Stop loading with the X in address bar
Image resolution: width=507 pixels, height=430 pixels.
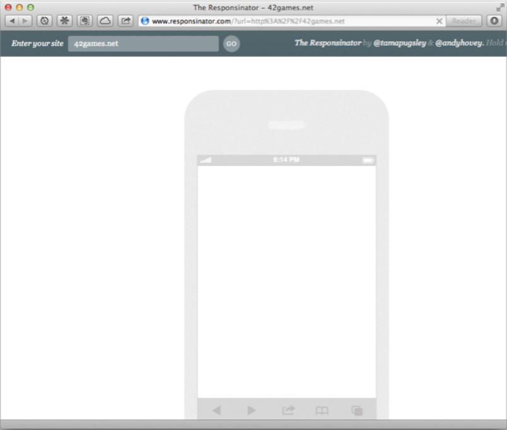click(439, 21)
